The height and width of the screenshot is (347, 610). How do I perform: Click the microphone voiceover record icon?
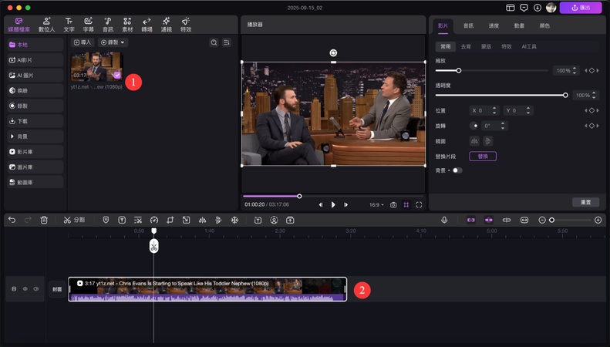(444, 220)
